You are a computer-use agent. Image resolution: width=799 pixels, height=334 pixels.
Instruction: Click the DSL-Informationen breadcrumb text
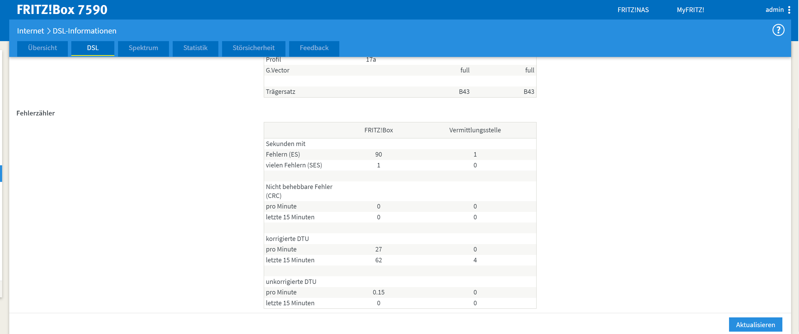click(x=84, y=31)
